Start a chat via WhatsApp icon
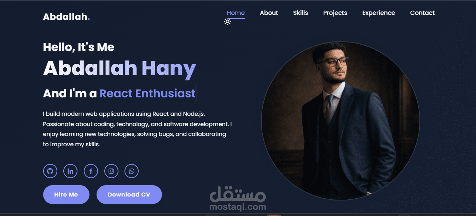The width and height of the screenshot is (476, 216). click(x=132, y=171)
